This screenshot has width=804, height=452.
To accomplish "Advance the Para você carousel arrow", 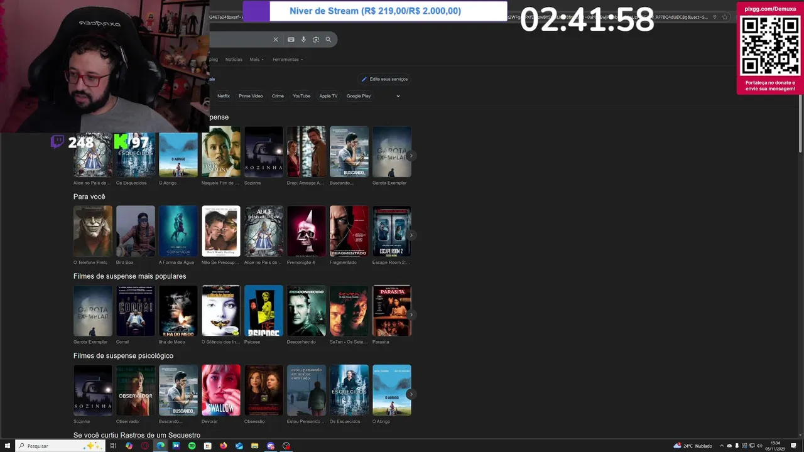I will (x=411, y=235).
